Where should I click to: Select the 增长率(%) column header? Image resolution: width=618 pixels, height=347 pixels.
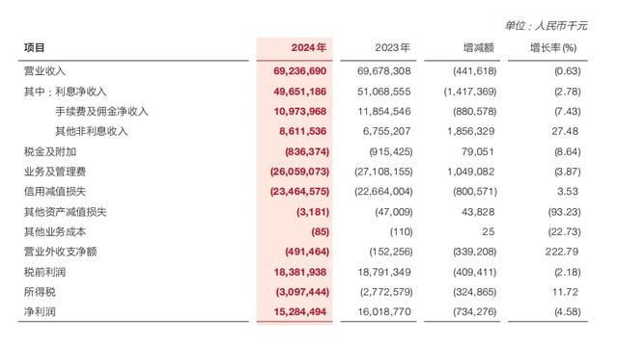click(x=553, y=47)
